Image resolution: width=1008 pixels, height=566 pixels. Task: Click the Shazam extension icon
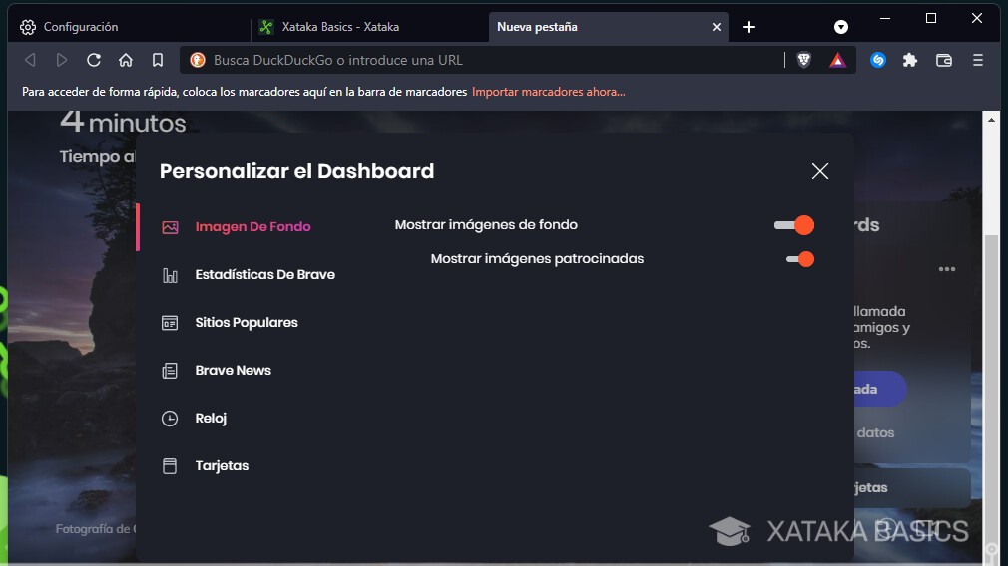coord(878,60)
